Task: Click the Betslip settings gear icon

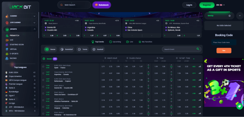Action: tap(229, 16)
